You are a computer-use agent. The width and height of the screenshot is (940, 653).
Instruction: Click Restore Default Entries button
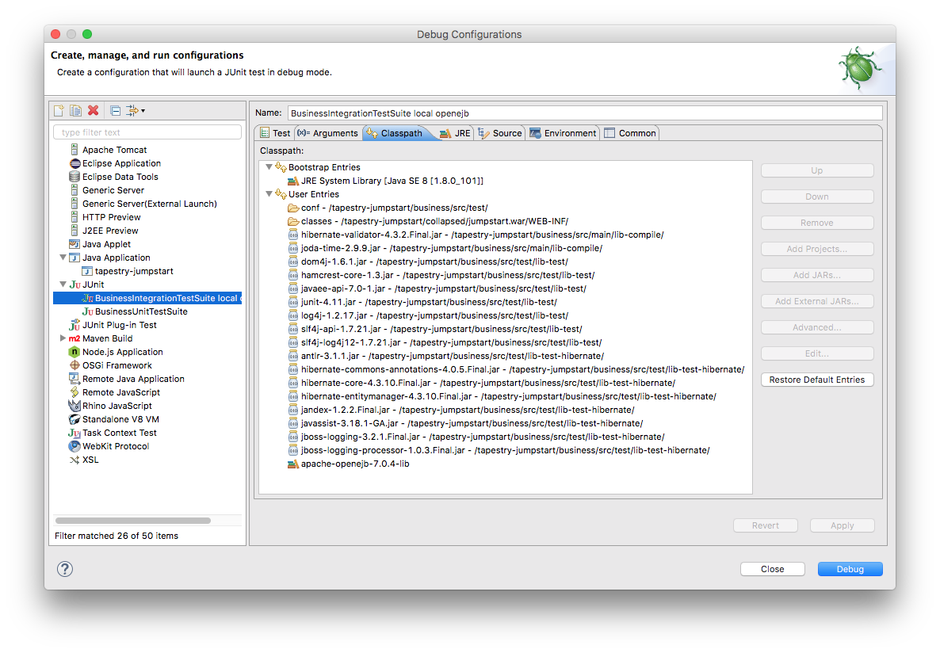coord(817,380)
